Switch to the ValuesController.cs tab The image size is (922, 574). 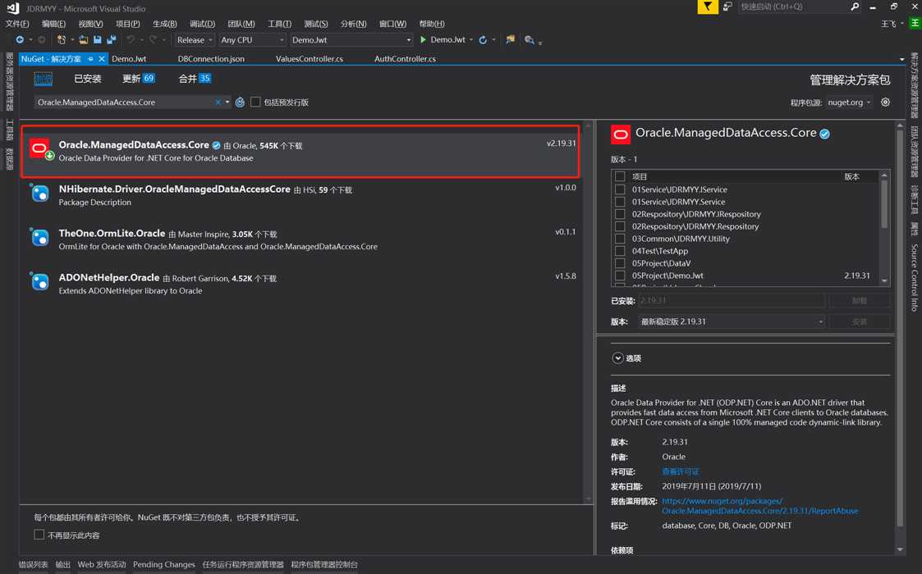pos(310,59)
